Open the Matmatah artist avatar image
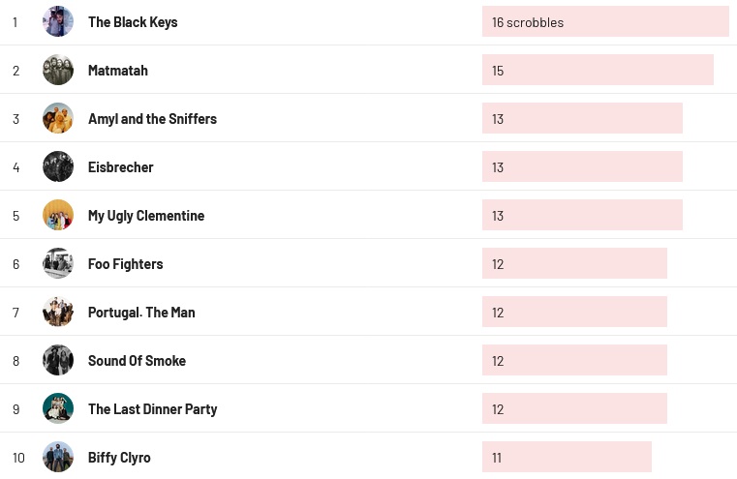Image resolution: width=737 pixels, height=479 pixels. tap(58, 70)
